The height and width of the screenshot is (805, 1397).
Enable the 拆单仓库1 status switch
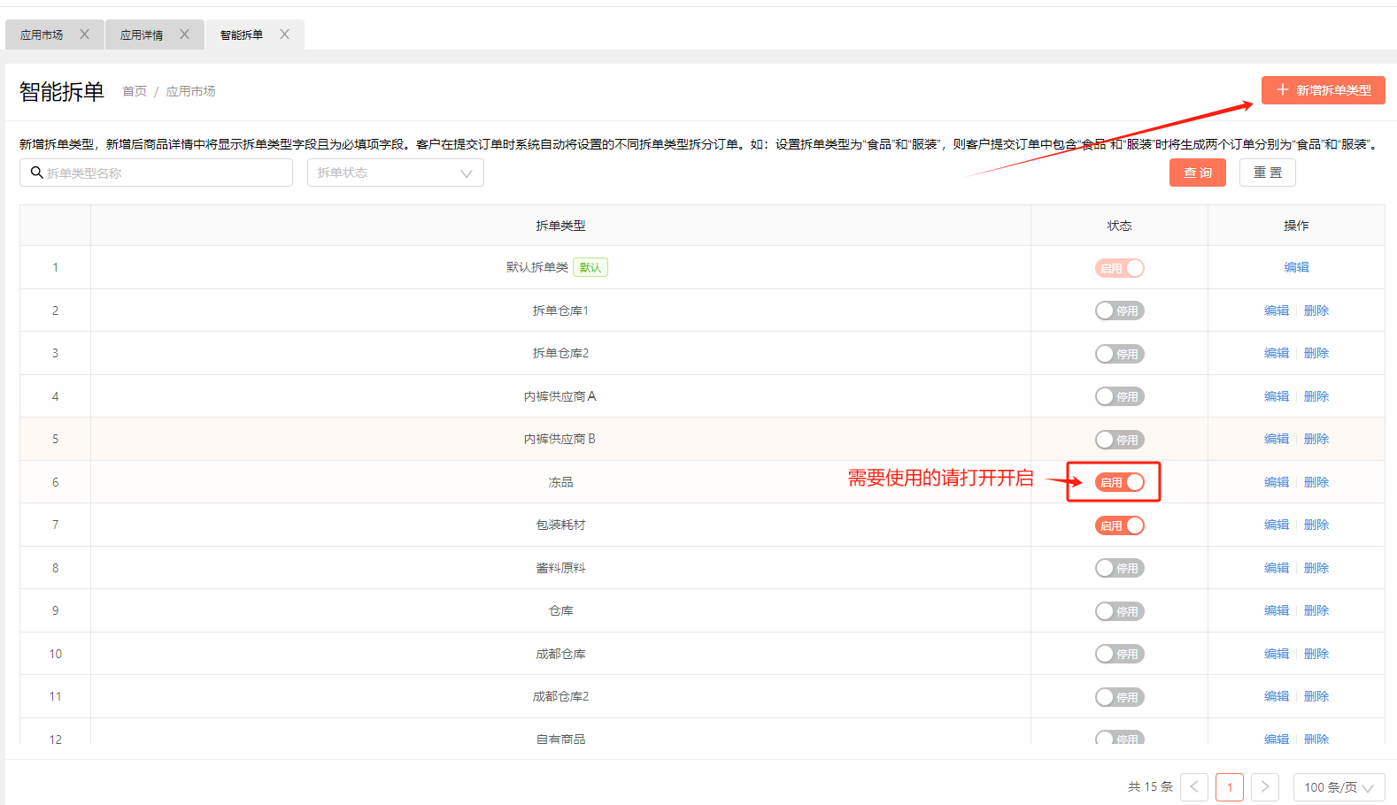tap(1119, 310)
